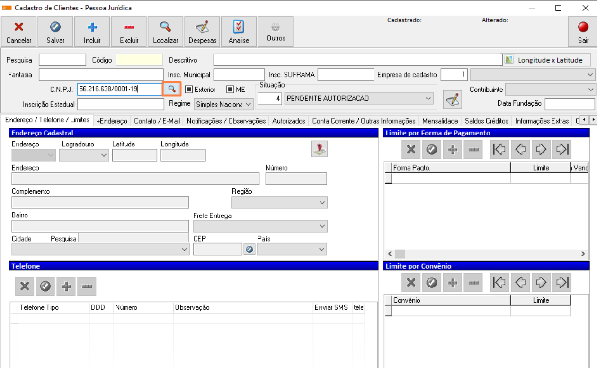Click the Longitude x Latitude button
The height and width of the screenshot is (368, 597).
546,60
